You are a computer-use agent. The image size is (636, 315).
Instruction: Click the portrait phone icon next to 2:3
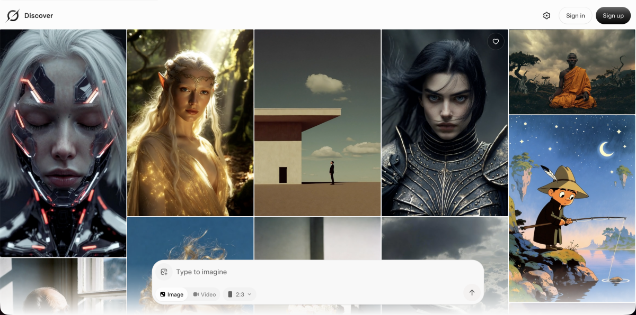tap(230, 294)
